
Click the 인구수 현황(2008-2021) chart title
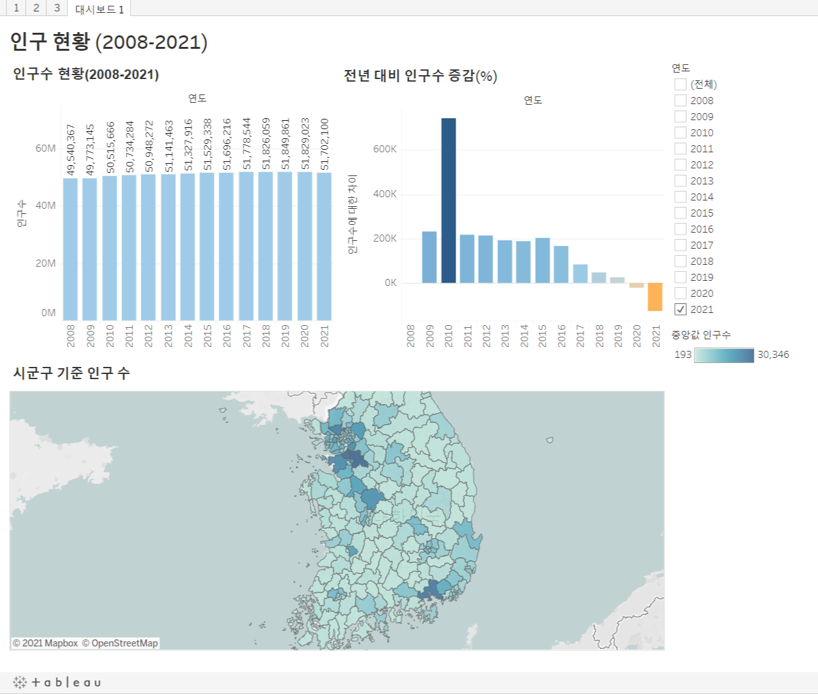[x=86, y=74]
